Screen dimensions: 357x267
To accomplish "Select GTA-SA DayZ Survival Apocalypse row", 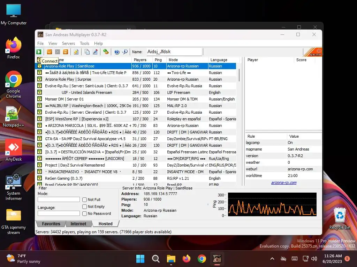I will tap(136, 139).
